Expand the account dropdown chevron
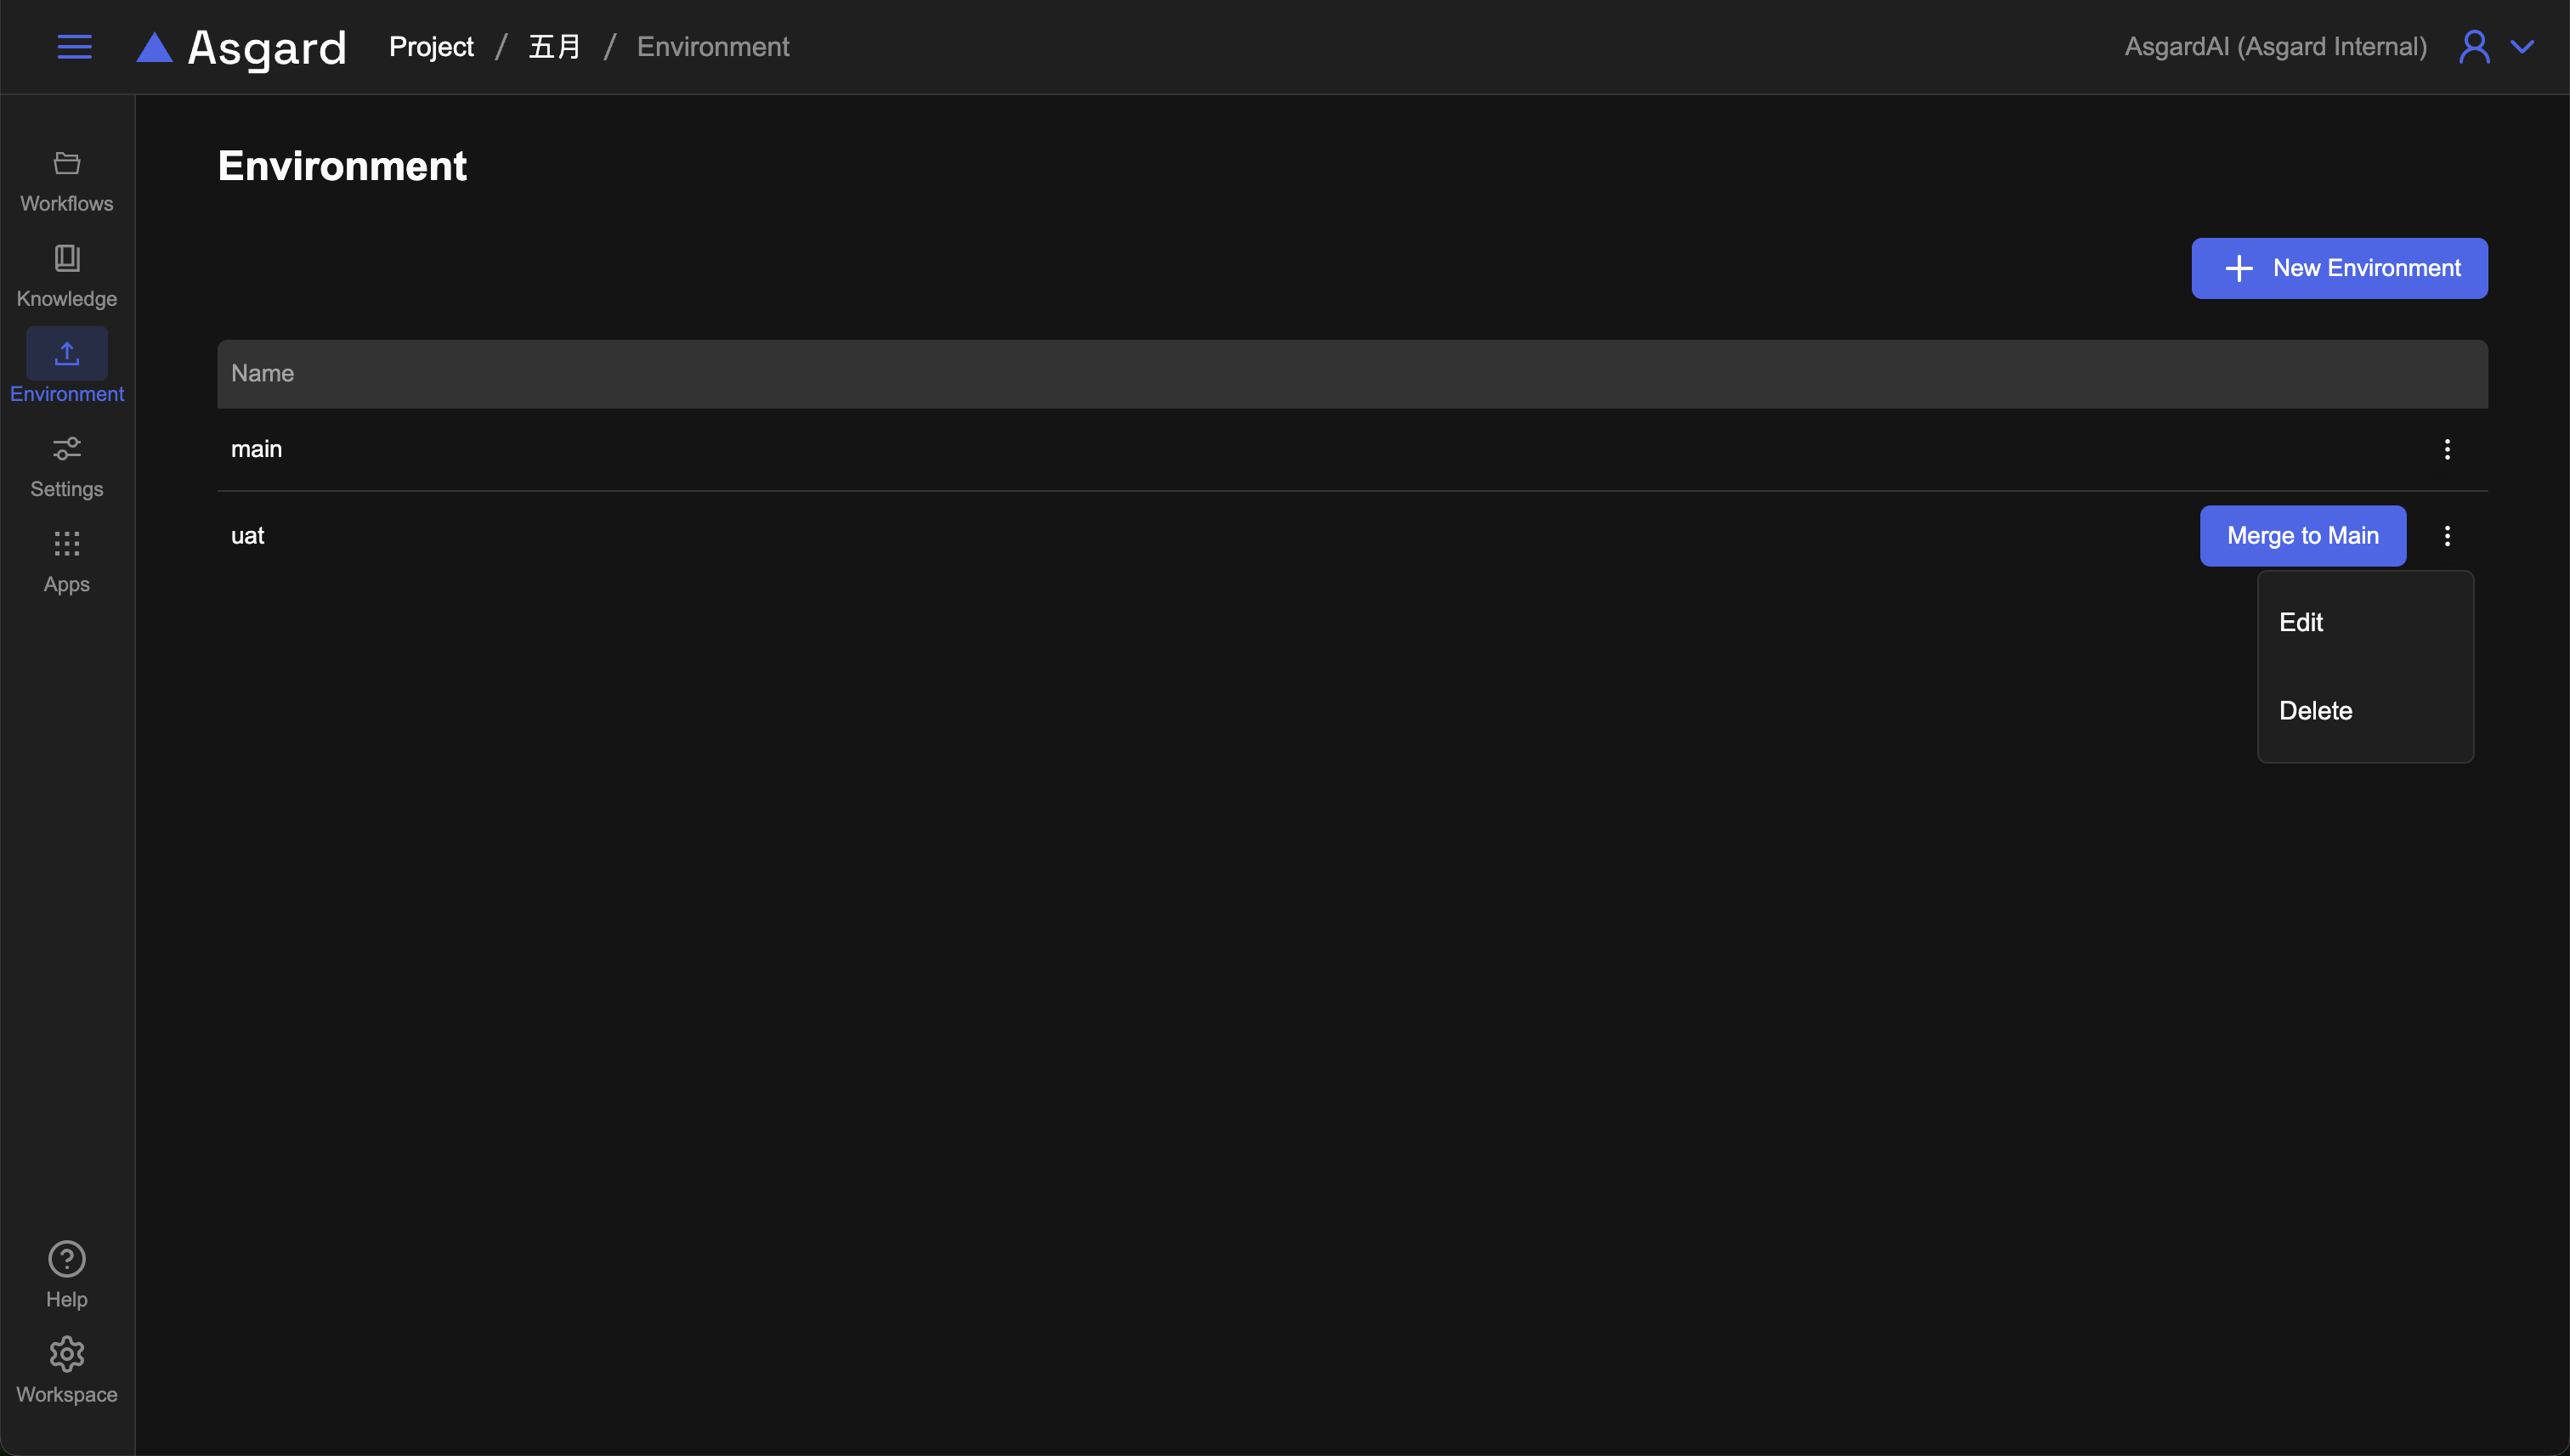This screenshot has width=2570, height=1456. (2522, 47)
